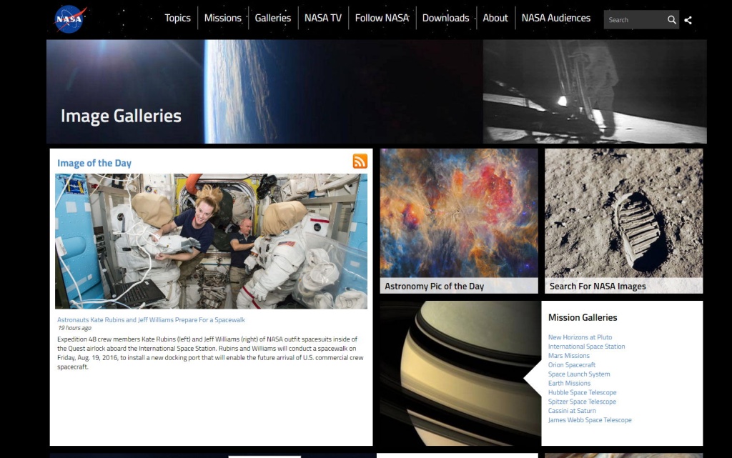The height and width of the screenshot is (458, 732).
Task: Select Galleries in the navigation bar
Action: click(272, 18)
